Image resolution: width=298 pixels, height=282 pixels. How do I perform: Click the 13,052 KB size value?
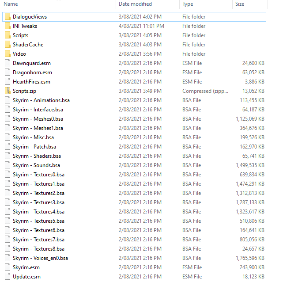click(x=253, y=91)
